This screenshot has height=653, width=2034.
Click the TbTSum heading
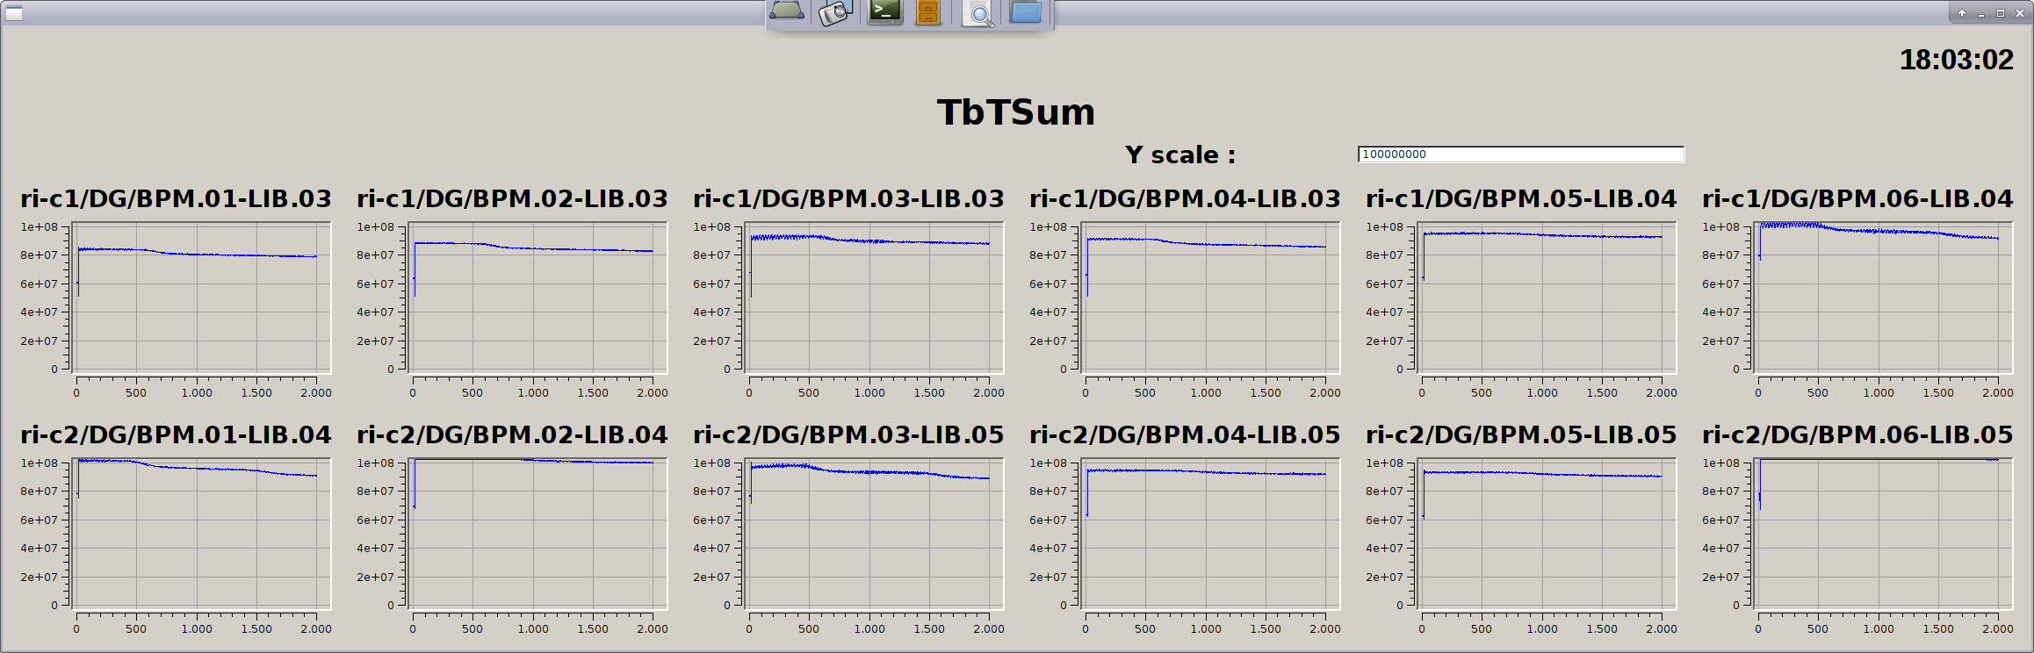[1016, 112]
